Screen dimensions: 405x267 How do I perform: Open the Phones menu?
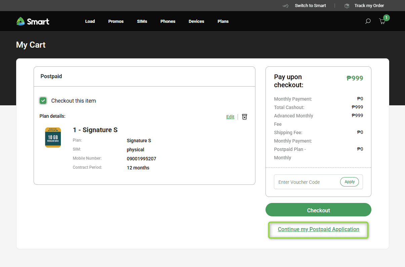tap(168, 21)
